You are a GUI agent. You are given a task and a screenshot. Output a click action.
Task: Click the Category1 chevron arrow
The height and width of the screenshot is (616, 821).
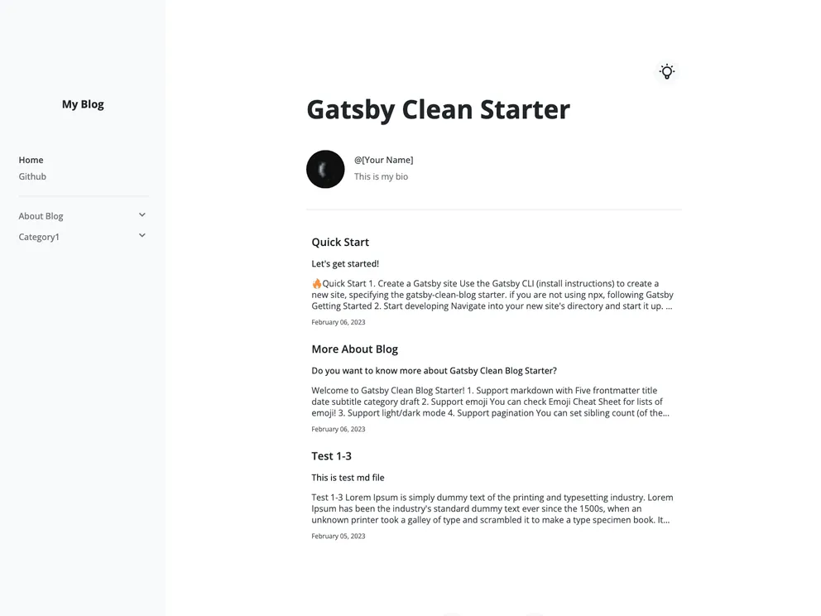pyautogui.click(x=142, y=234)
